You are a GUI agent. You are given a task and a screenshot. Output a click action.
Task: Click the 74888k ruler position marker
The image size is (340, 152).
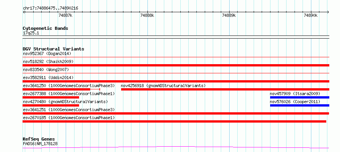click(x=147, y=15)
